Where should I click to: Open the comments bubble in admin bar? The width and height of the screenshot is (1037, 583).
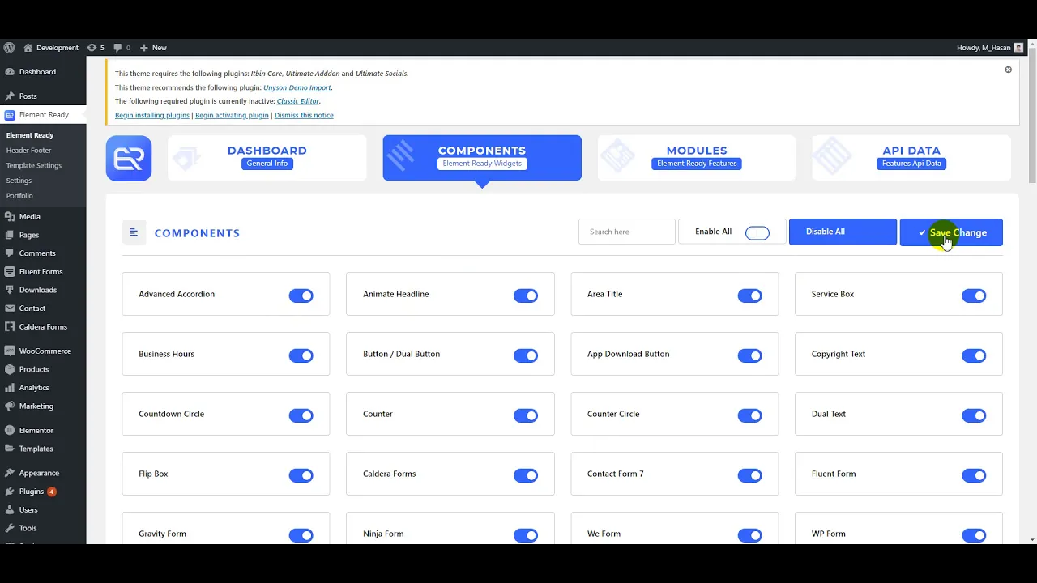(118, 48)
